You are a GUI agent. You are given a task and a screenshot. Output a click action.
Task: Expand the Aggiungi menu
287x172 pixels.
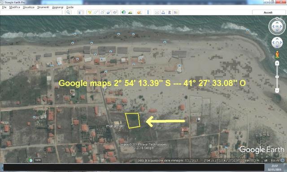(x=58, y=7)
